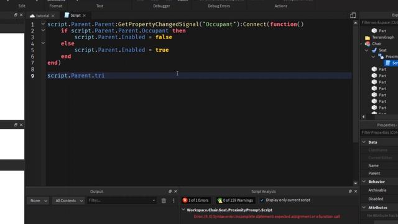The image size is (398, 224).
Task: Undock the top left panel
Action: point(16,15)
